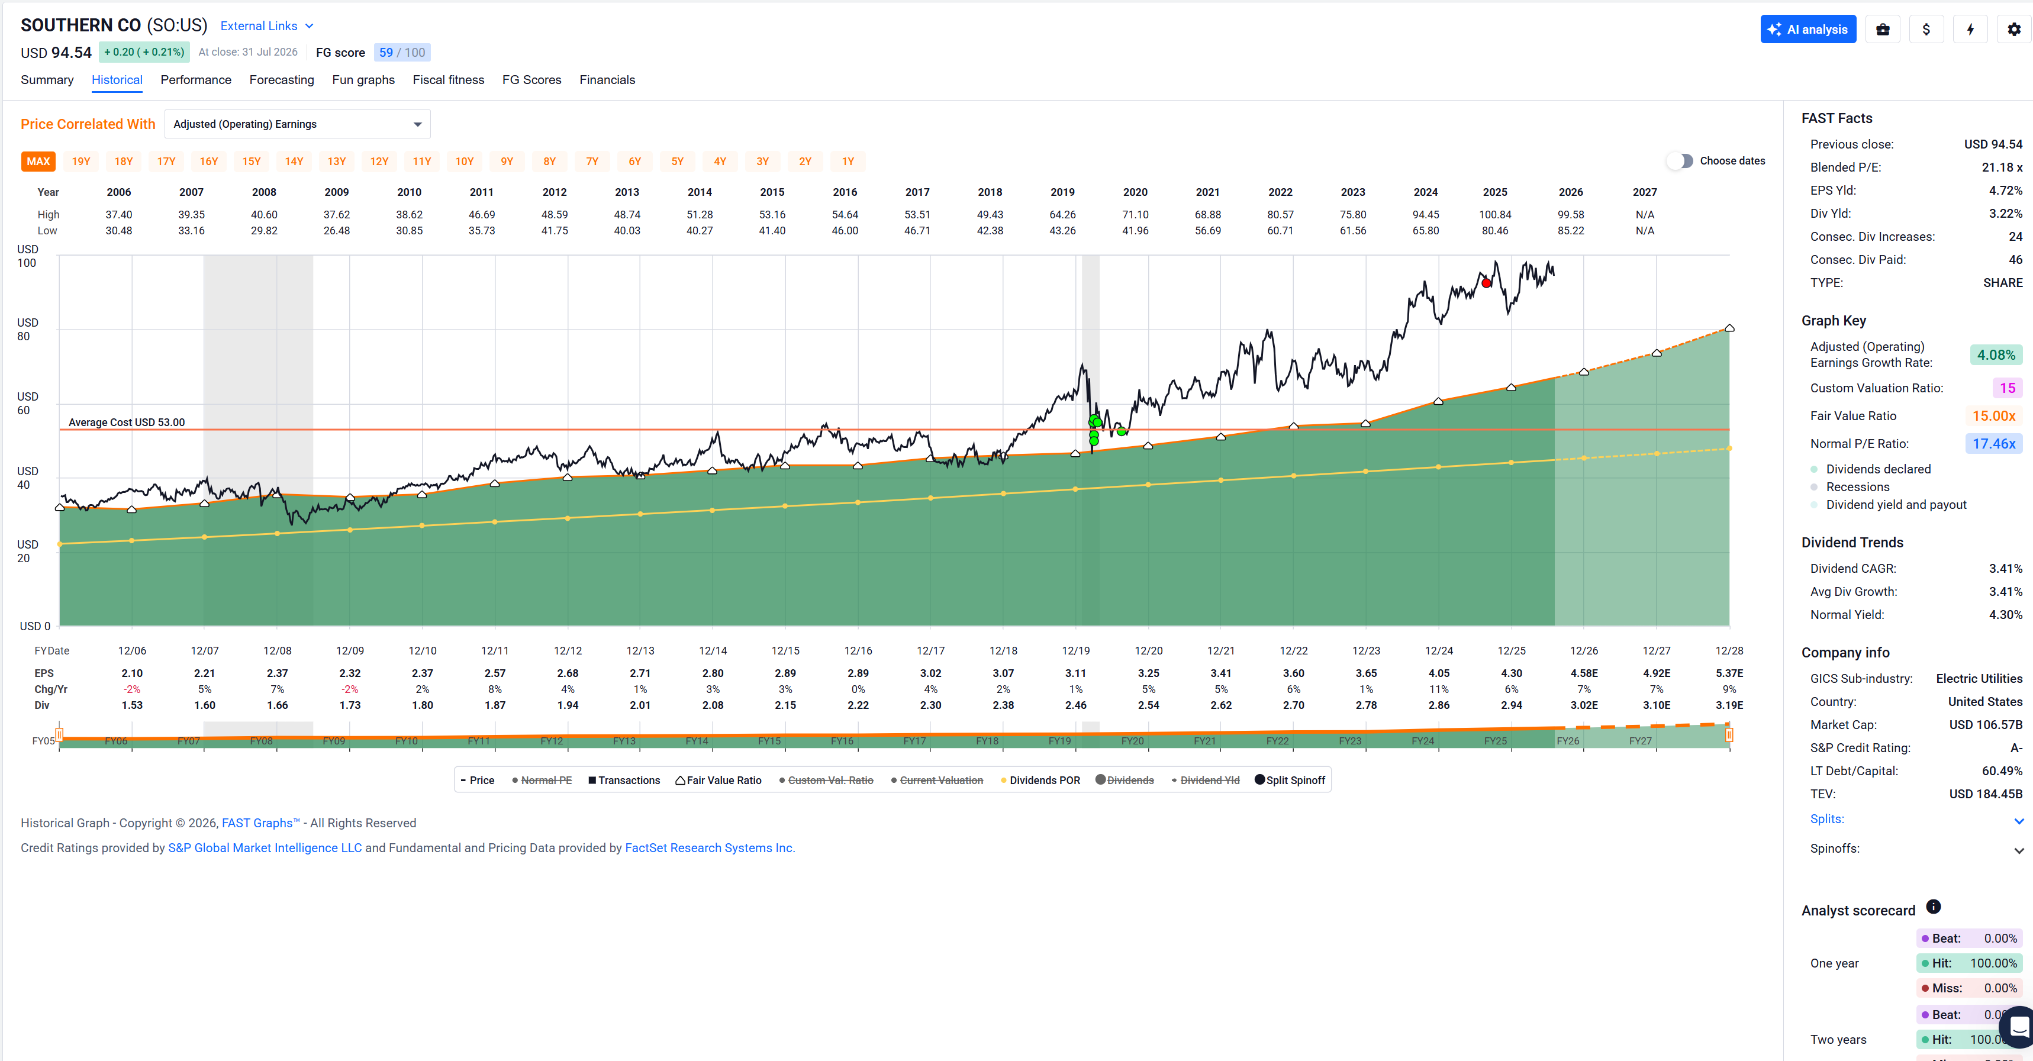
Task: Click right handle of timeline range slider
Action: (x=1729, y=735)
